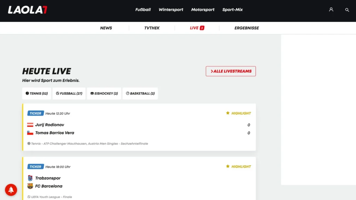Click the tennis ball icon on TENNIS filter

(x=27, y=93)
